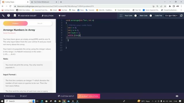Go to the Next problem
Screen dimensions: 184x103
tap(24, 96)
